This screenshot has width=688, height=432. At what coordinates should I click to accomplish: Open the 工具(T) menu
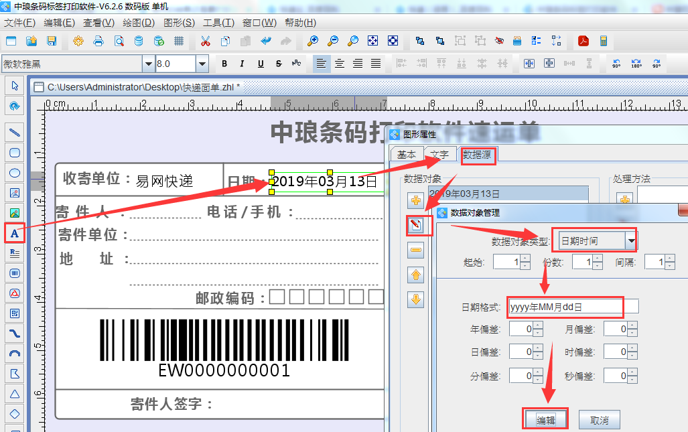click(218, 22)
